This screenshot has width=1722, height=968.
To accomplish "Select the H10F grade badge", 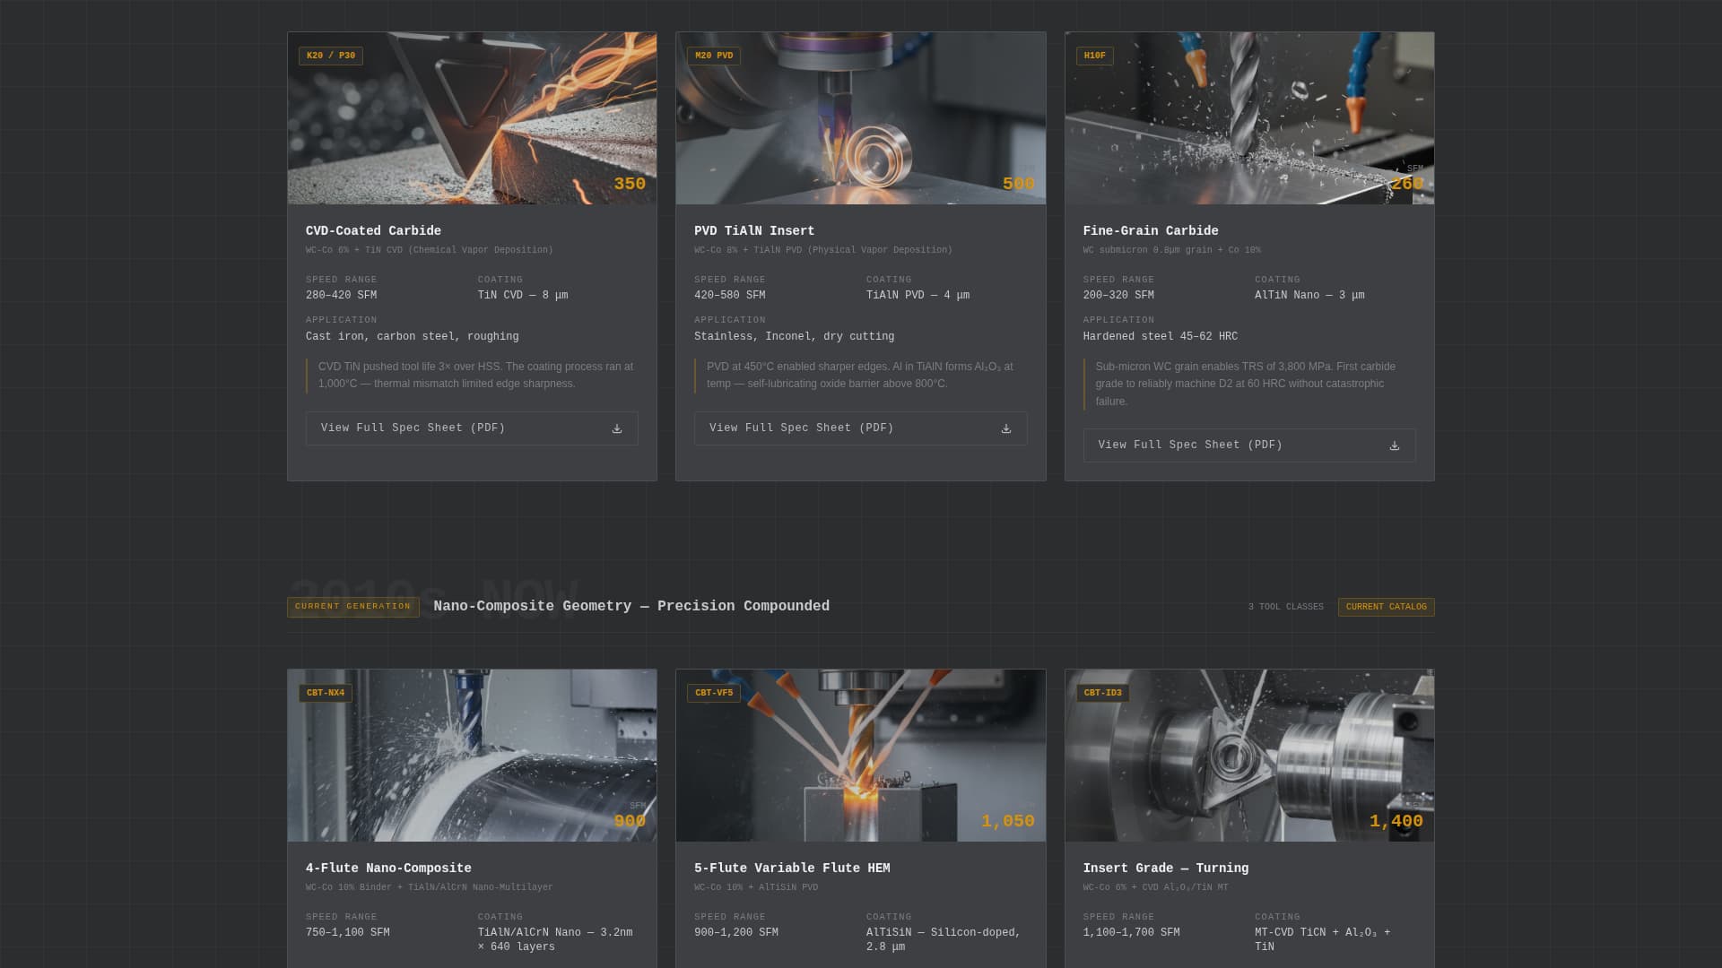I will 1095,56.
